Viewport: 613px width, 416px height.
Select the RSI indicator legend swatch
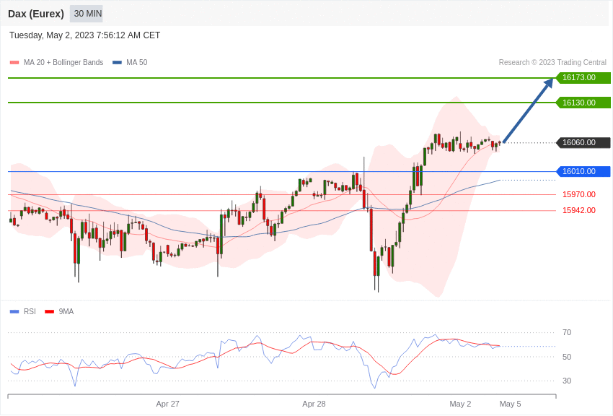[x=13, y=311]
